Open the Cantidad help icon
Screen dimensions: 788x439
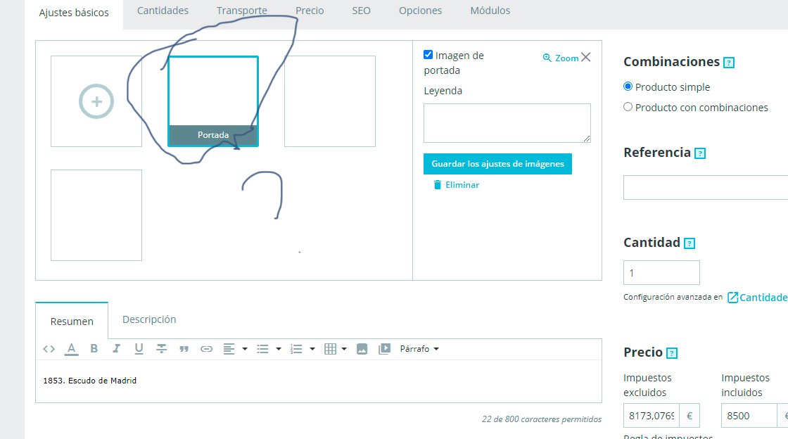689,243
